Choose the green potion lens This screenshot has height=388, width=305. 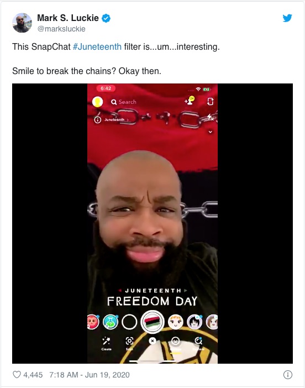pos(111,322)
